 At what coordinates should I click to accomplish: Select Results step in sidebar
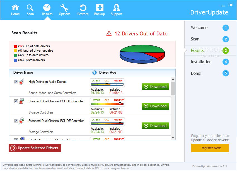click(197, 50)
